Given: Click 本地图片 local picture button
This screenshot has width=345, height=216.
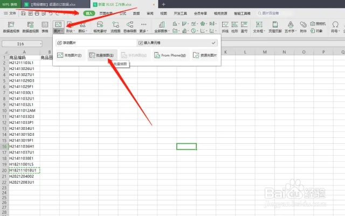Looking at the screenshot, I should click(x=69, y=55).
